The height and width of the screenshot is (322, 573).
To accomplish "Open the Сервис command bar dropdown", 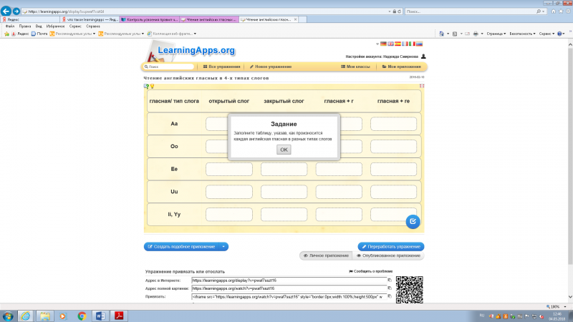I will tap(546, 34).
